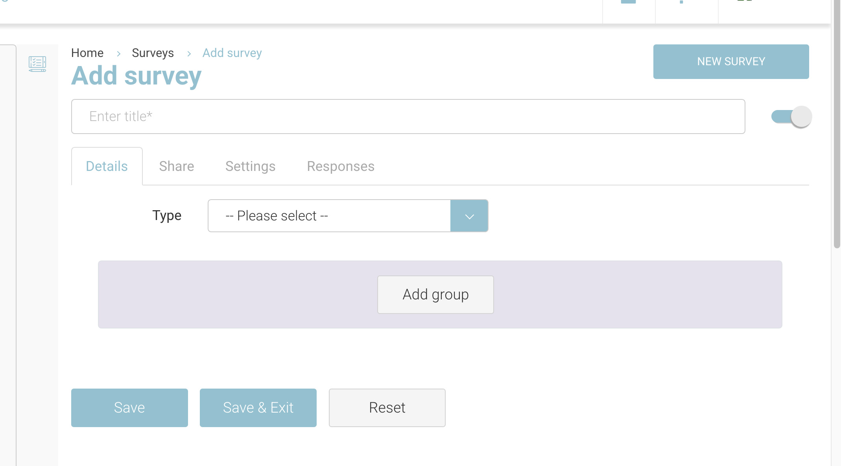The height and width of the screenshot is (466, 841).
Task: Open the Settings tab
Action: click(x=250, y=166)
